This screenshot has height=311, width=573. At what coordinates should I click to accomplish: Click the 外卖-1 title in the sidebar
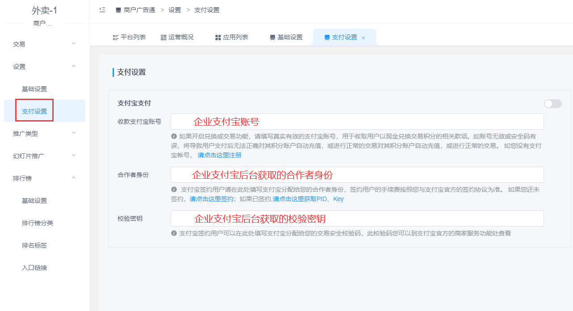45,11
